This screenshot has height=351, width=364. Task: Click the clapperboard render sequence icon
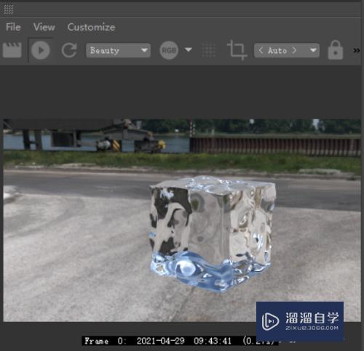12,50
